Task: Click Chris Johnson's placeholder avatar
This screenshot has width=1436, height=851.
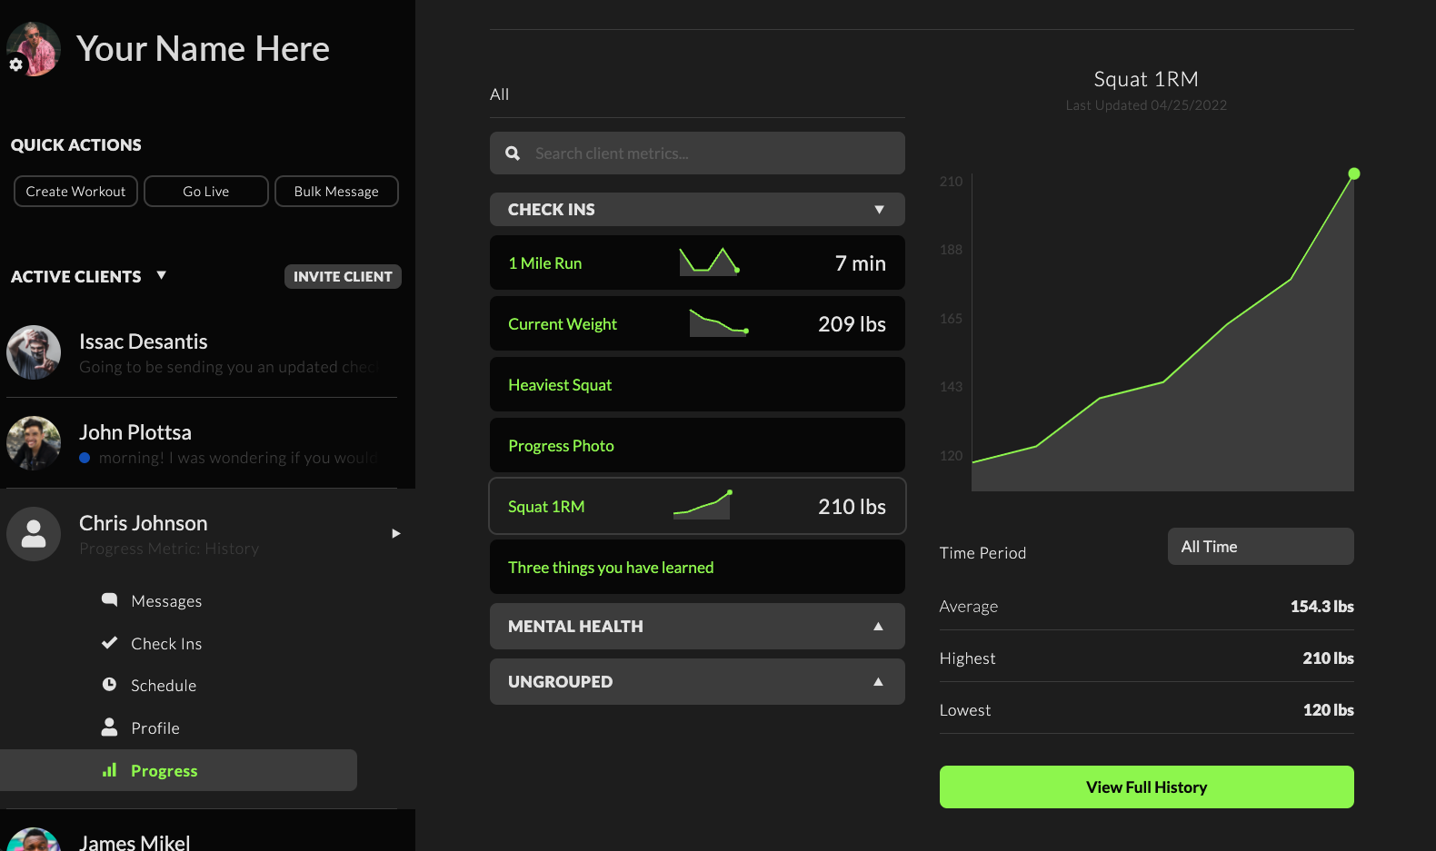Action: click(x=34, y=534)
